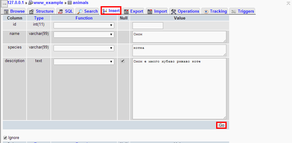Collapse navigation panel with arrow button
Screen dimensions: 292x143
[x=4, y=4]
